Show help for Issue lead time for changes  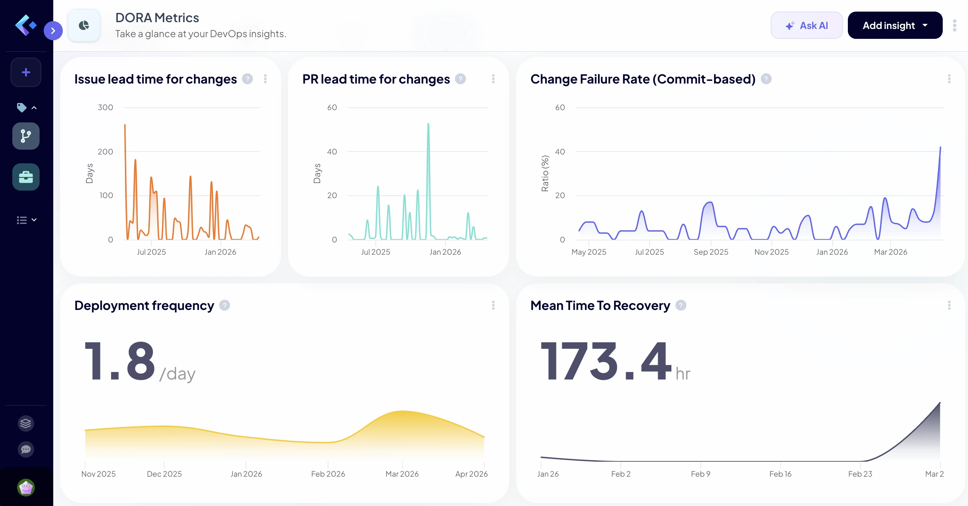(x=247, y=79)
